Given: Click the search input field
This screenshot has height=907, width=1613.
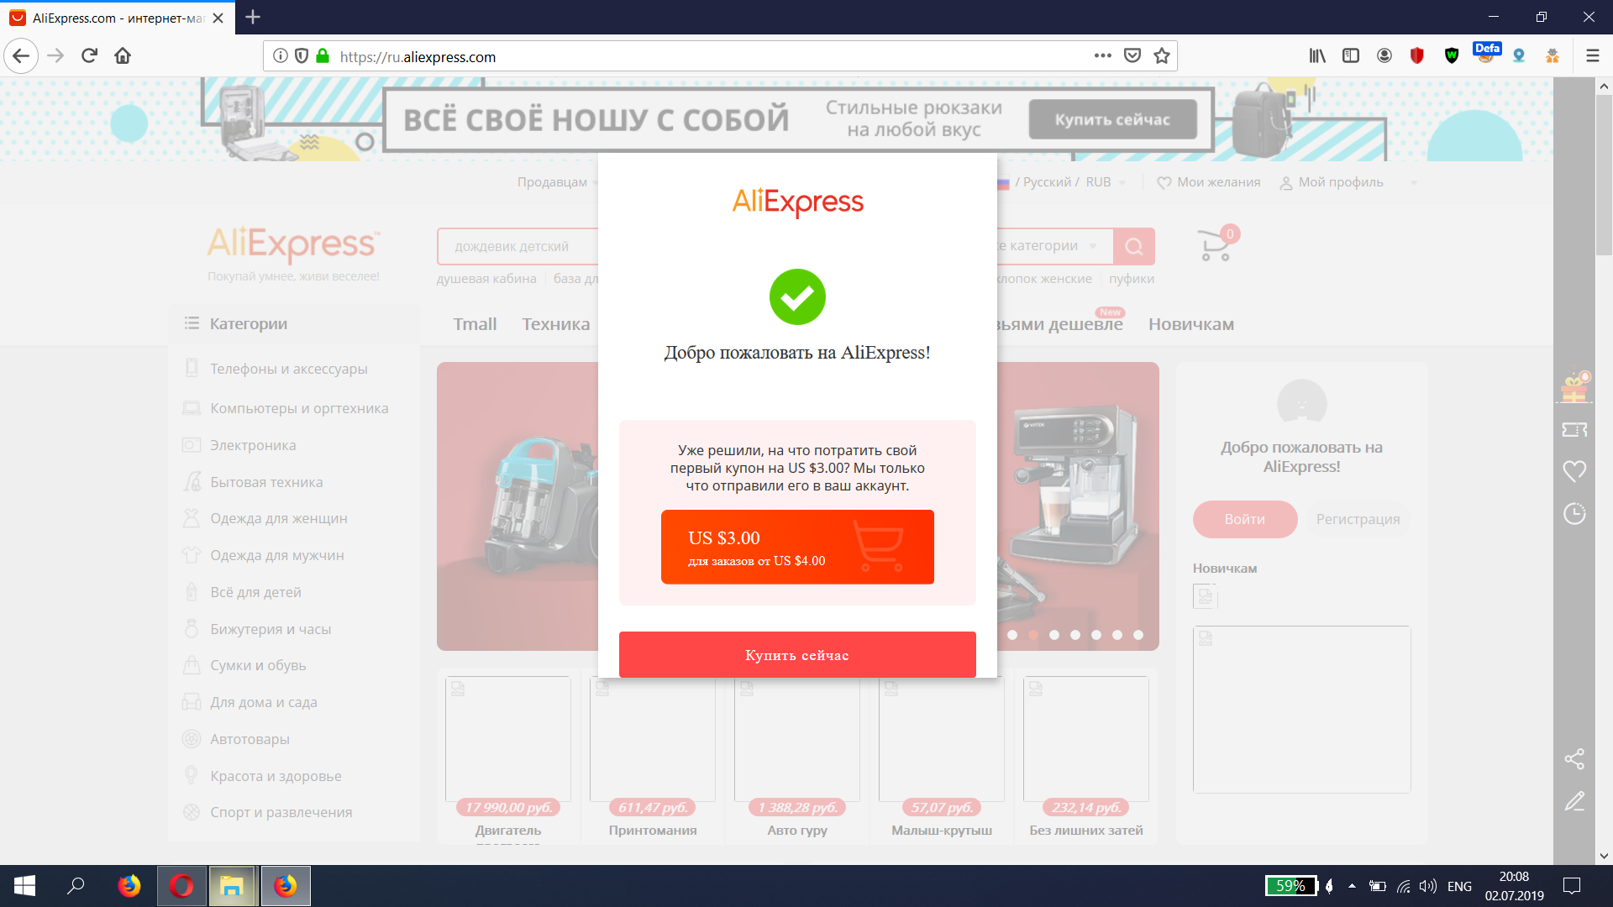Looking at the screenshot, I should 518,246.
